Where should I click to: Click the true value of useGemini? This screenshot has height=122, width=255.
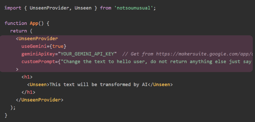coord(58,46)
